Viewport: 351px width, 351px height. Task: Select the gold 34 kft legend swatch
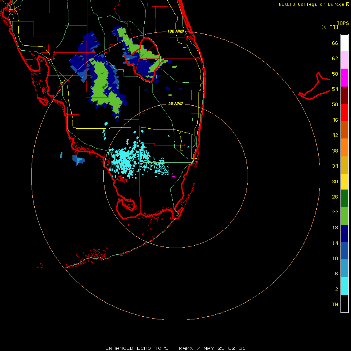pyautogui.click(x=344, y=165)
